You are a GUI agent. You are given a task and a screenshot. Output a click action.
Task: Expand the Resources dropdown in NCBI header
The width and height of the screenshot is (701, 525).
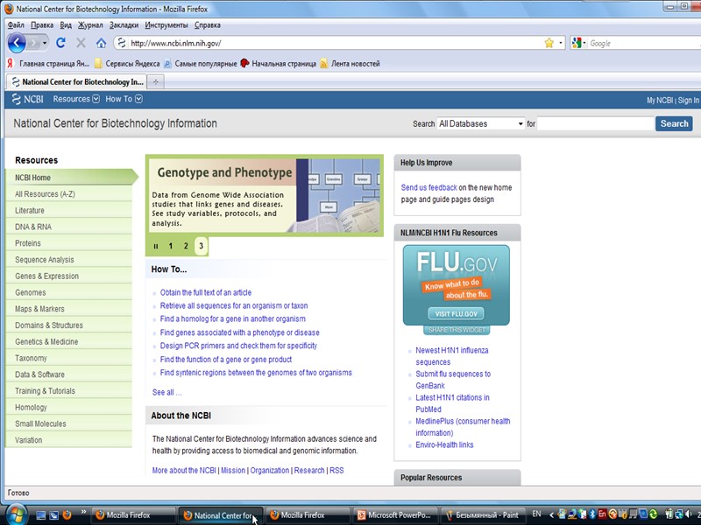click(x=76, y=99)
